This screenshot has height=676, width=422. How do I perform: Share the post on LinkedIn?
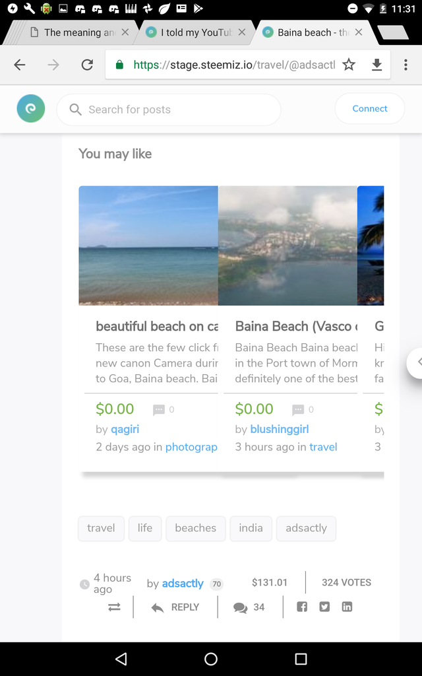[x=347, y=607]
